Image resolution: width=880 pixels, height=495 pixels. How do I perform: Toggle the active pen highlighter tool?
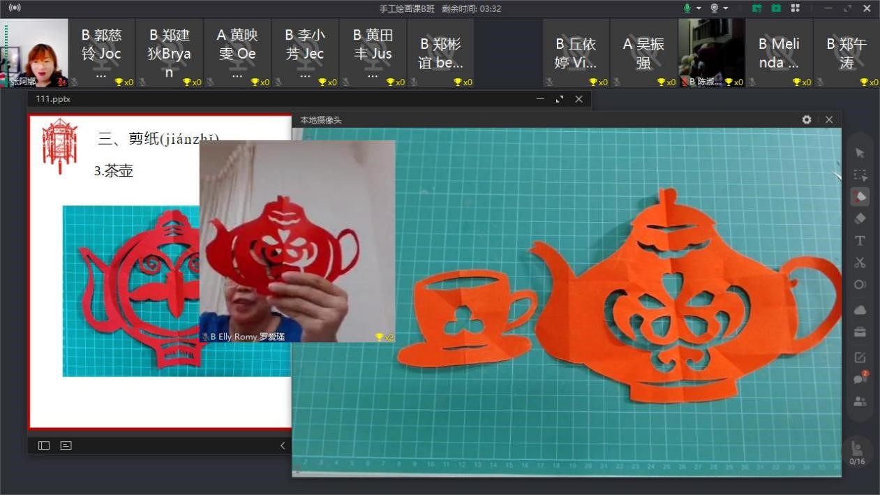tap(860, 197)
